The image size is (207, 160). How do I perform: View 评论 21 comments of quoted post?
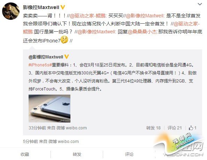[175, 128]
